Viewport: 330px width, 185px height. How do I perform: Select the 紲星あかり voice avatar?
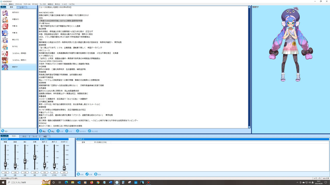pos(5,19)
